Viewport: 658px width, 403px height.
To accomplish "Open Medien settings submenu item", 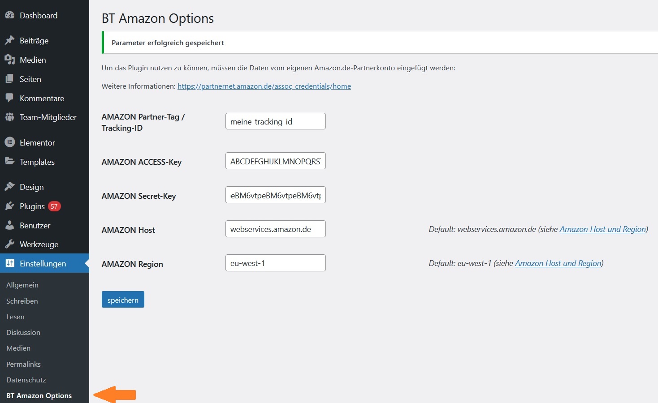I will pos(18,348).
